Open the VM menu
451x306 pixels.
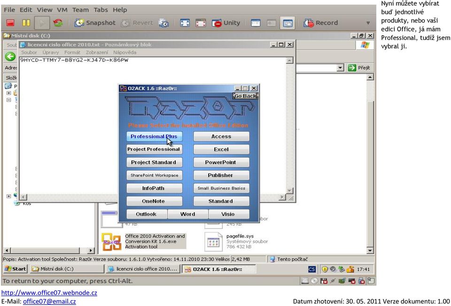click(62, 10)
